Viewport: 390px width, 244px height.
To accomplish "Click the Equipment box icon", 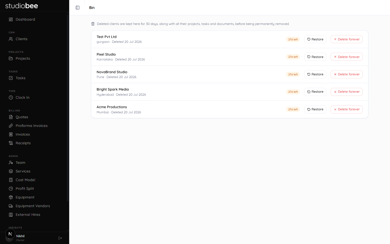I will point(11,197).
